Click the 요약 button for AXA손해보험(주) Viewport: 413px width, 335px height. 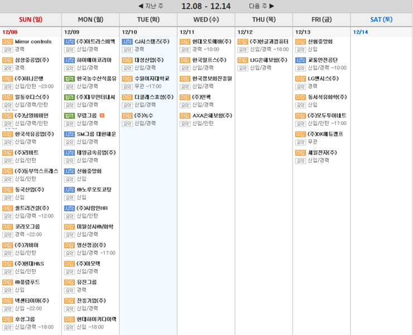click(x=185, y=123)
